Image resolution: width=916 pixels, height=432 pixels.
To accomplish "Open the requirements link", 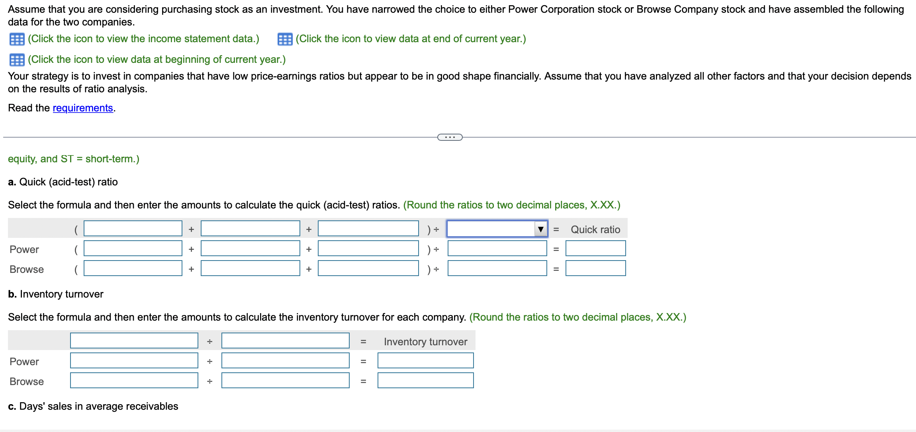I will 82,108.
